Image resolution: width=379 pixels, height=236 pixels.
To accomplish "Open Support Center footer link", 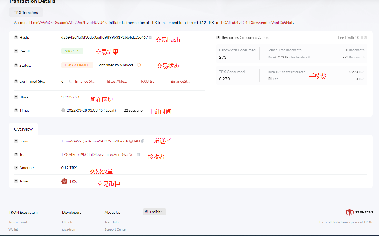I will pos(116,229).
